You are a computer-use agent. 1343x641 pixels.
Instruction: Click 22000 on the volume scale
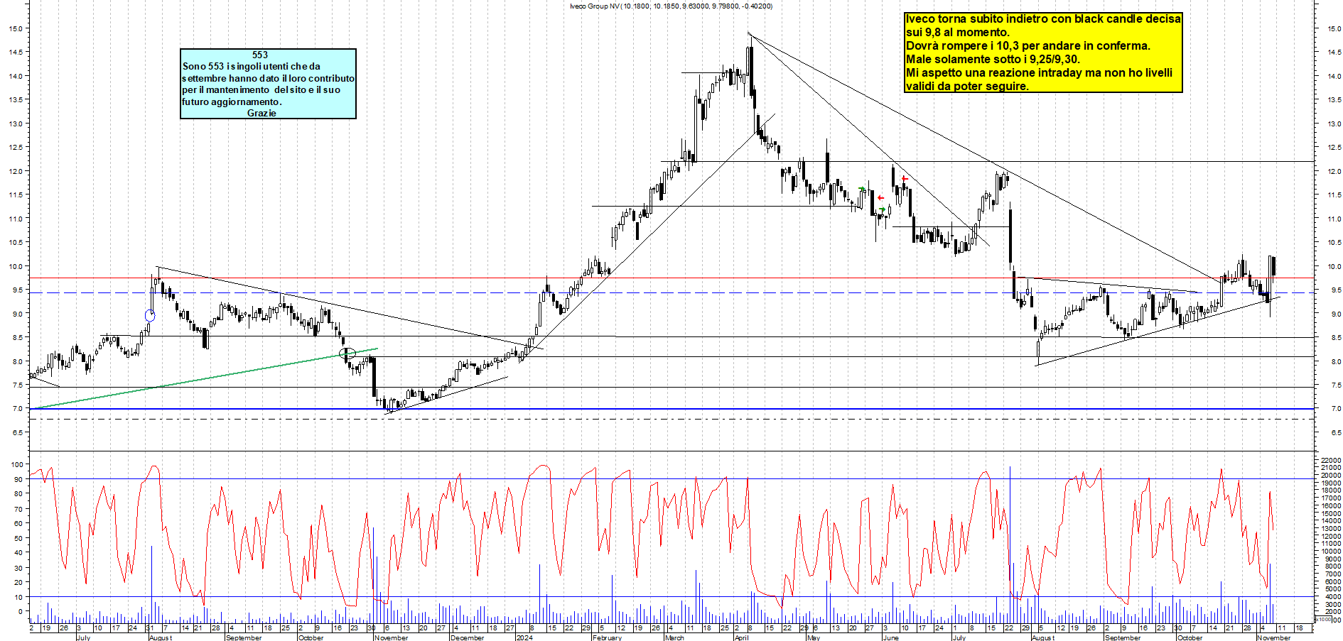[1331, 461]
